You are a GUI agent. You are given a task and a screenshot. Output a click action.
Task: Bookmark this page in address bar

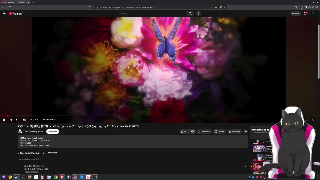point(89,7)
